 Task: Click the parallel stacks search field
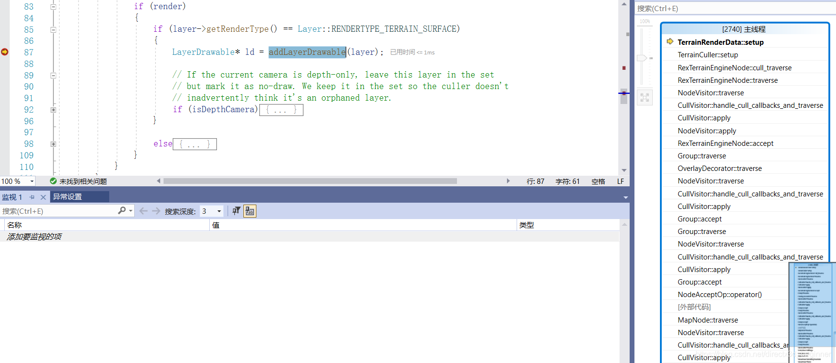[x=735, y=8]
